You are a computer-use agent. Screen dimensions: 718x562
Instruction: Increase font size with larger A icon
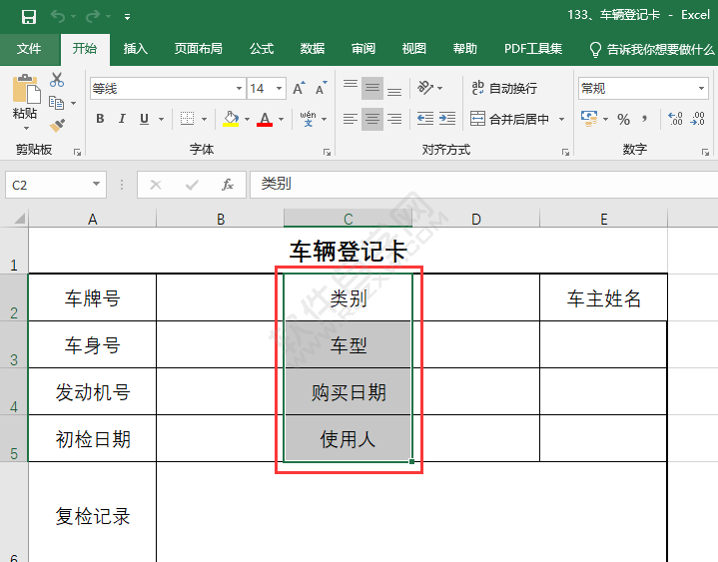pyautogui.click(x=299, y=89)
